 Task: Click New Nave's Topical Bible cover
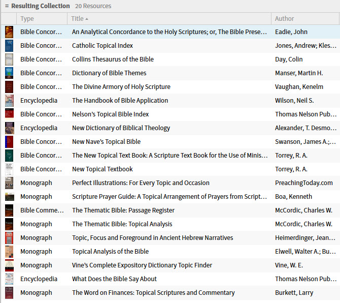pyautogui.click(x=9, y=142)
